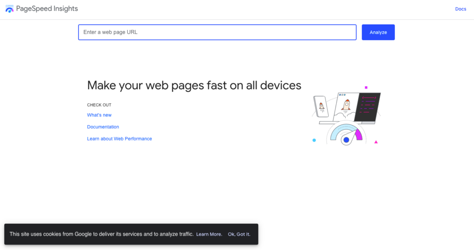Click the PageSpeed Insights rainbow logo icon
Screen dimensions: 474x250
pos(9,9)
